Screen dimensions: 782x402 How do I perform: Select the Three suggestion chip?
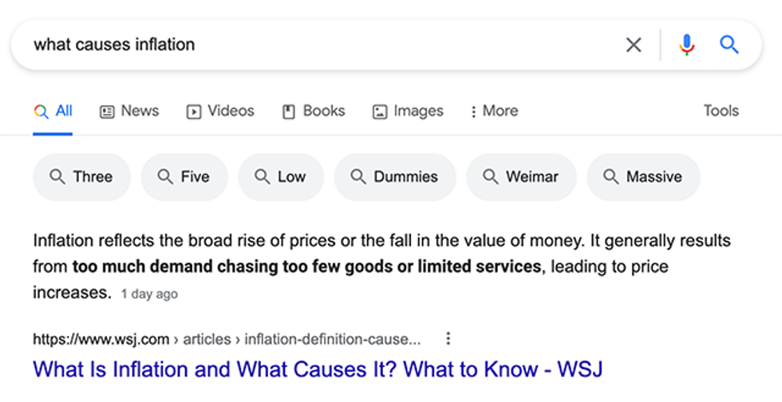(x=81, y=177)
